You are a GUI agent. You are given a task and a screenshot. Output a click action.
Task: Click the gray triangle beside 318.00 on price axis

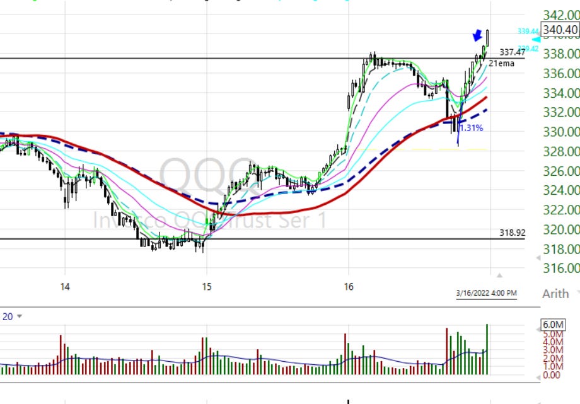(x=538, y=258)
